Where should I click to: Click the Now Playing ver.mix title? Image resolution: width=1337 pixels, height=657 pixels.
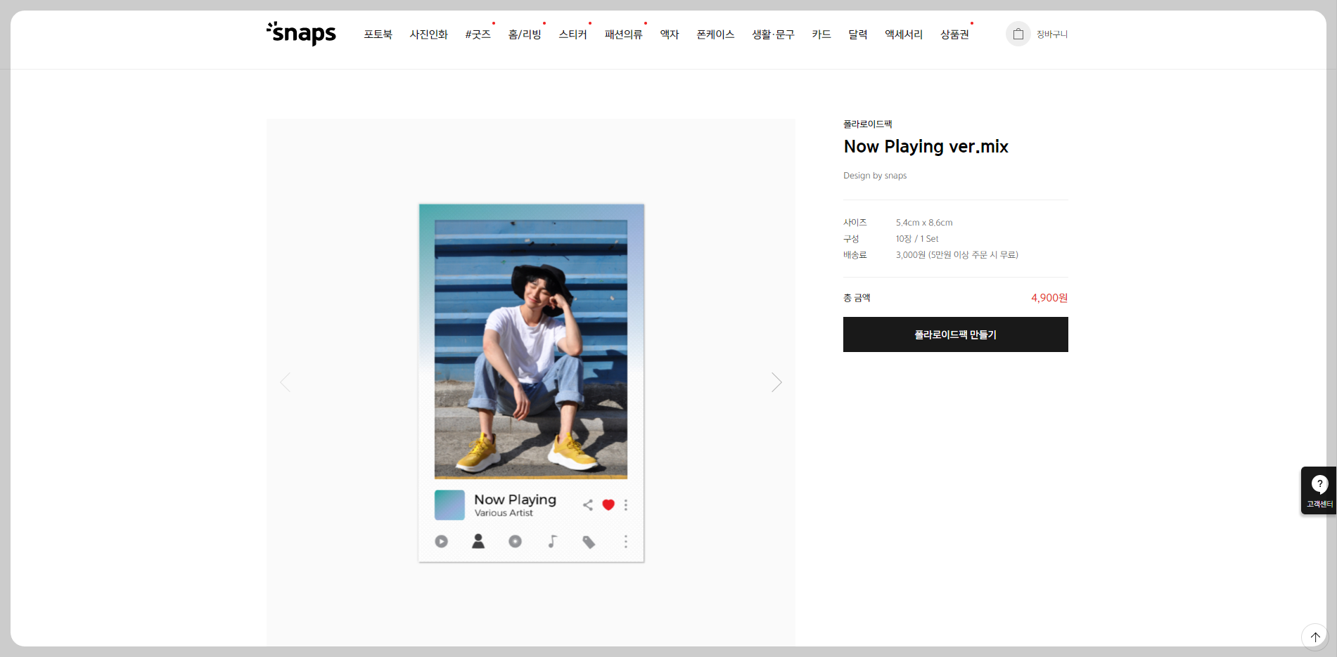point(926,147)
